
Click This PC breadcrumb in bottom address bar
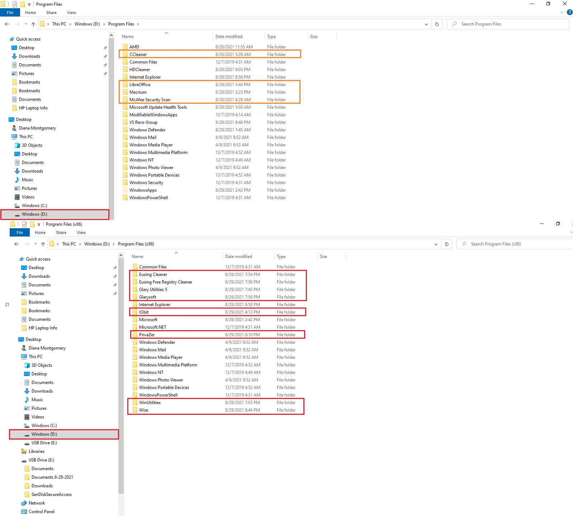[x=69, y=244]
